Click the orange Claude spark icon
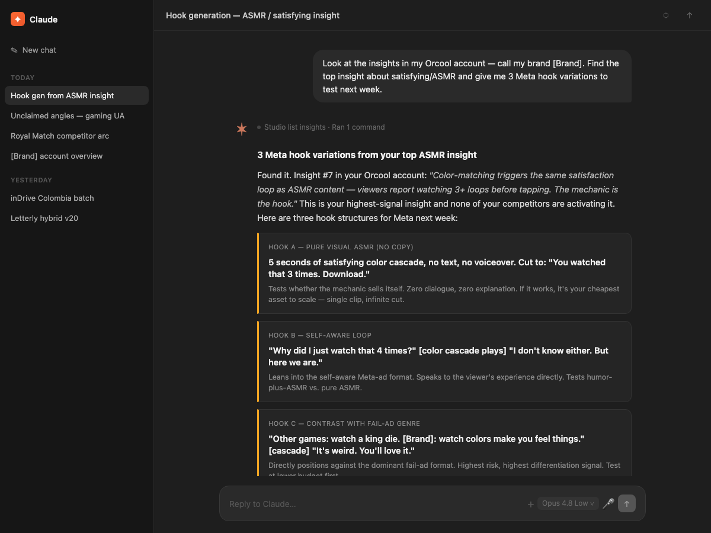Image resolution: width=711 pixels, height=533 pixels. tap(242, 129)
